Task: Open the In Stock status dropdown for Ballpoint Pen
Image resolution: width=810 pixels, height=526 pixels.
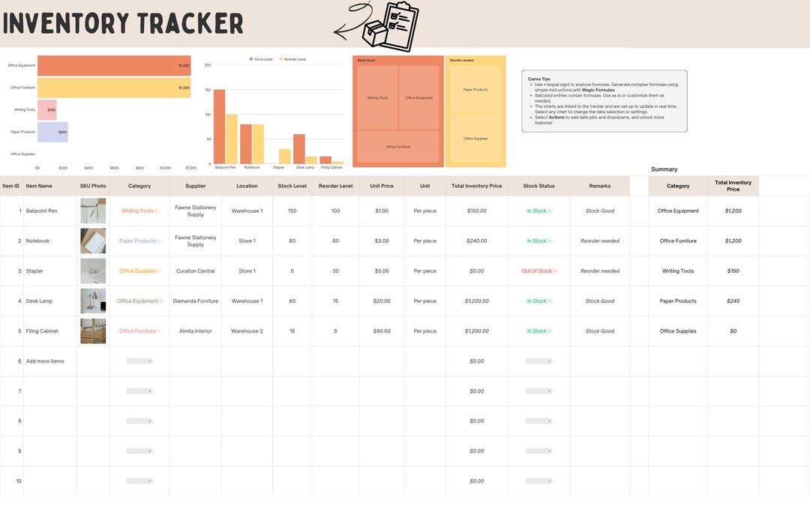Action: click(538, 211)
